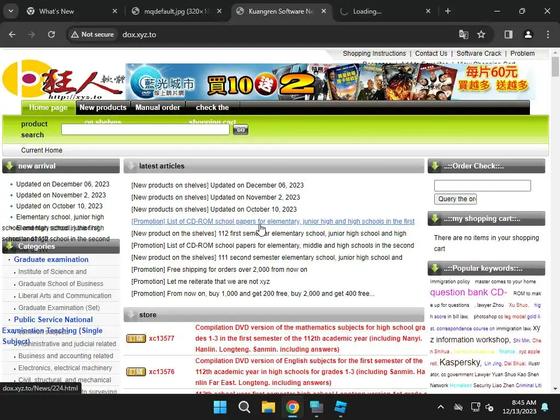Open product code xc13577

click(x=161, y=339)
